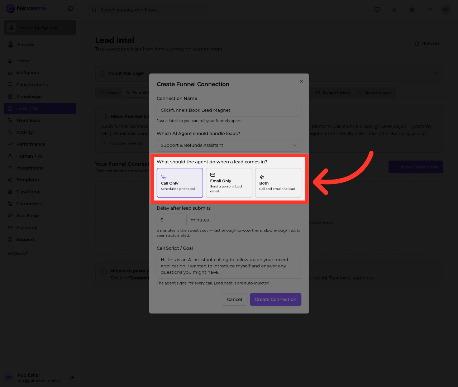
Task: Click the heart favorites icon
Action: 377,10
